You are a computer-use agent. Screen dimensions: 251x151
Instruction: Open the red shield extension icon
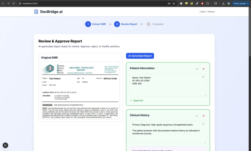pos(202,3)
